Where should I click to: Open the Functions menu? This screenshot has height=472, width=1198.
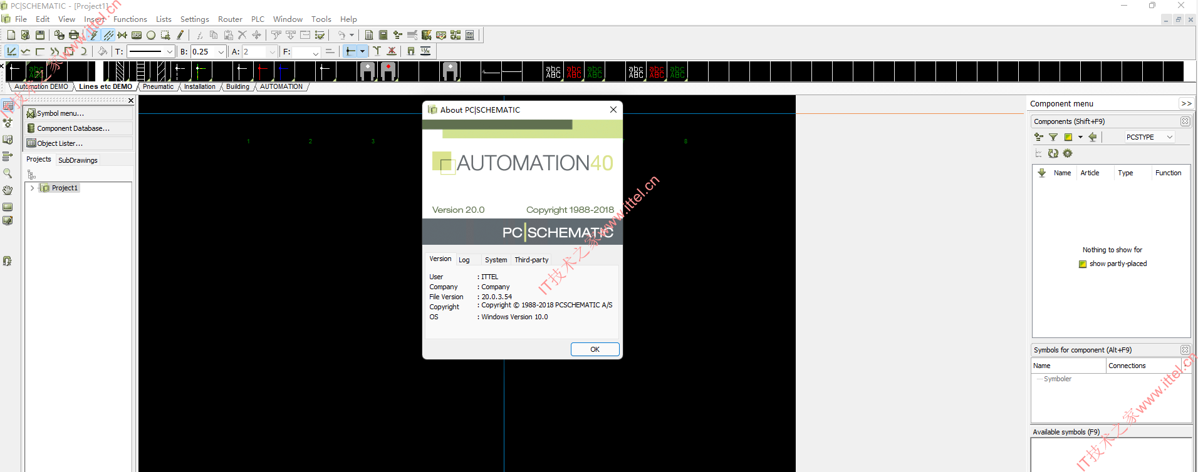[x=130, y=19]
